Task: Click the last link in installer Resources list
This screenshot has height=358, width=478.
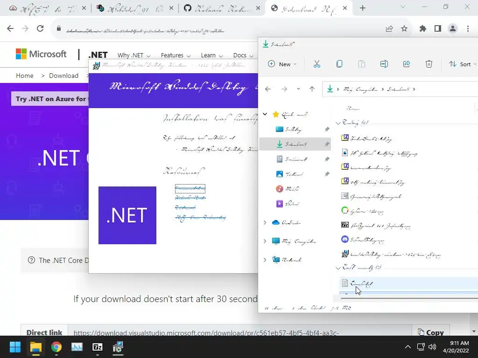Action: [x=200, y=217]
